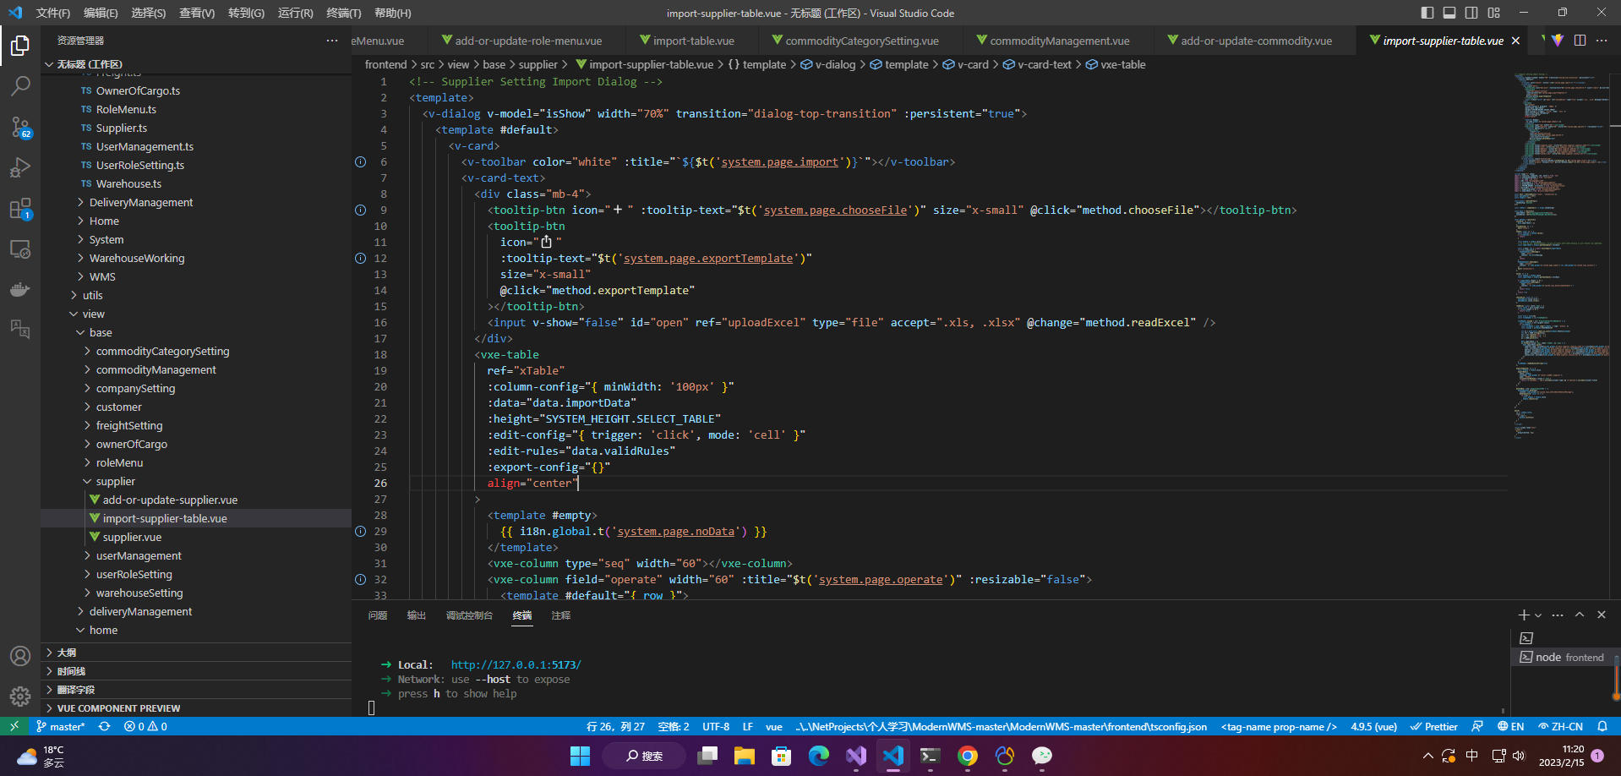The height and width of the screenshot is (776, 1621).
Task: Close the import-supplier-table.vue tab
Action: [x=1515, y=41]
